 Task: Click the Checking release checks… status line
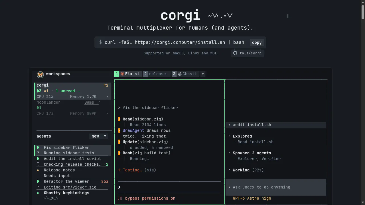[x=72, y=164]
